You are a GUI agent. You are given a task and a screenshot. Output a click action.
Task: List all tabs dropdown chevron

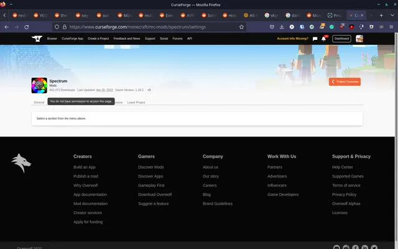(392, 16)
